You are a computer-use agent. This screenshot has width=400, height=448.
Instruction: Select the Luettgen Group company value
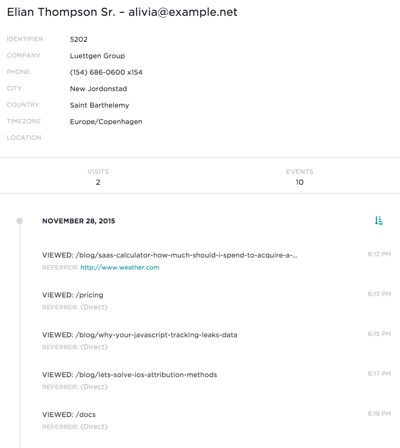tap(97, 56)
